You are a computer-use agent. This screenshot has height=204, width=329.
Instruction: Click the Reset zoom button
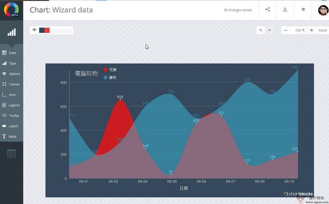(322, 30)
